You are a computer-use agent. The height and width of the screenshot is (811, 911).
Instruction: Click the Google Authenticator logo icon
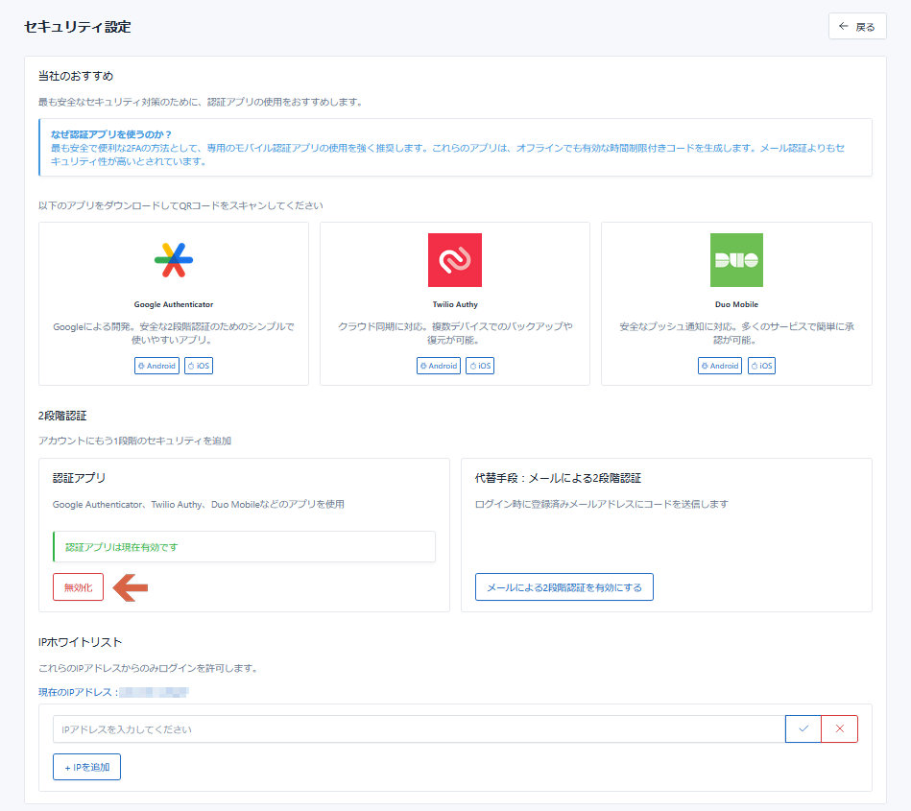coord(174,260)
